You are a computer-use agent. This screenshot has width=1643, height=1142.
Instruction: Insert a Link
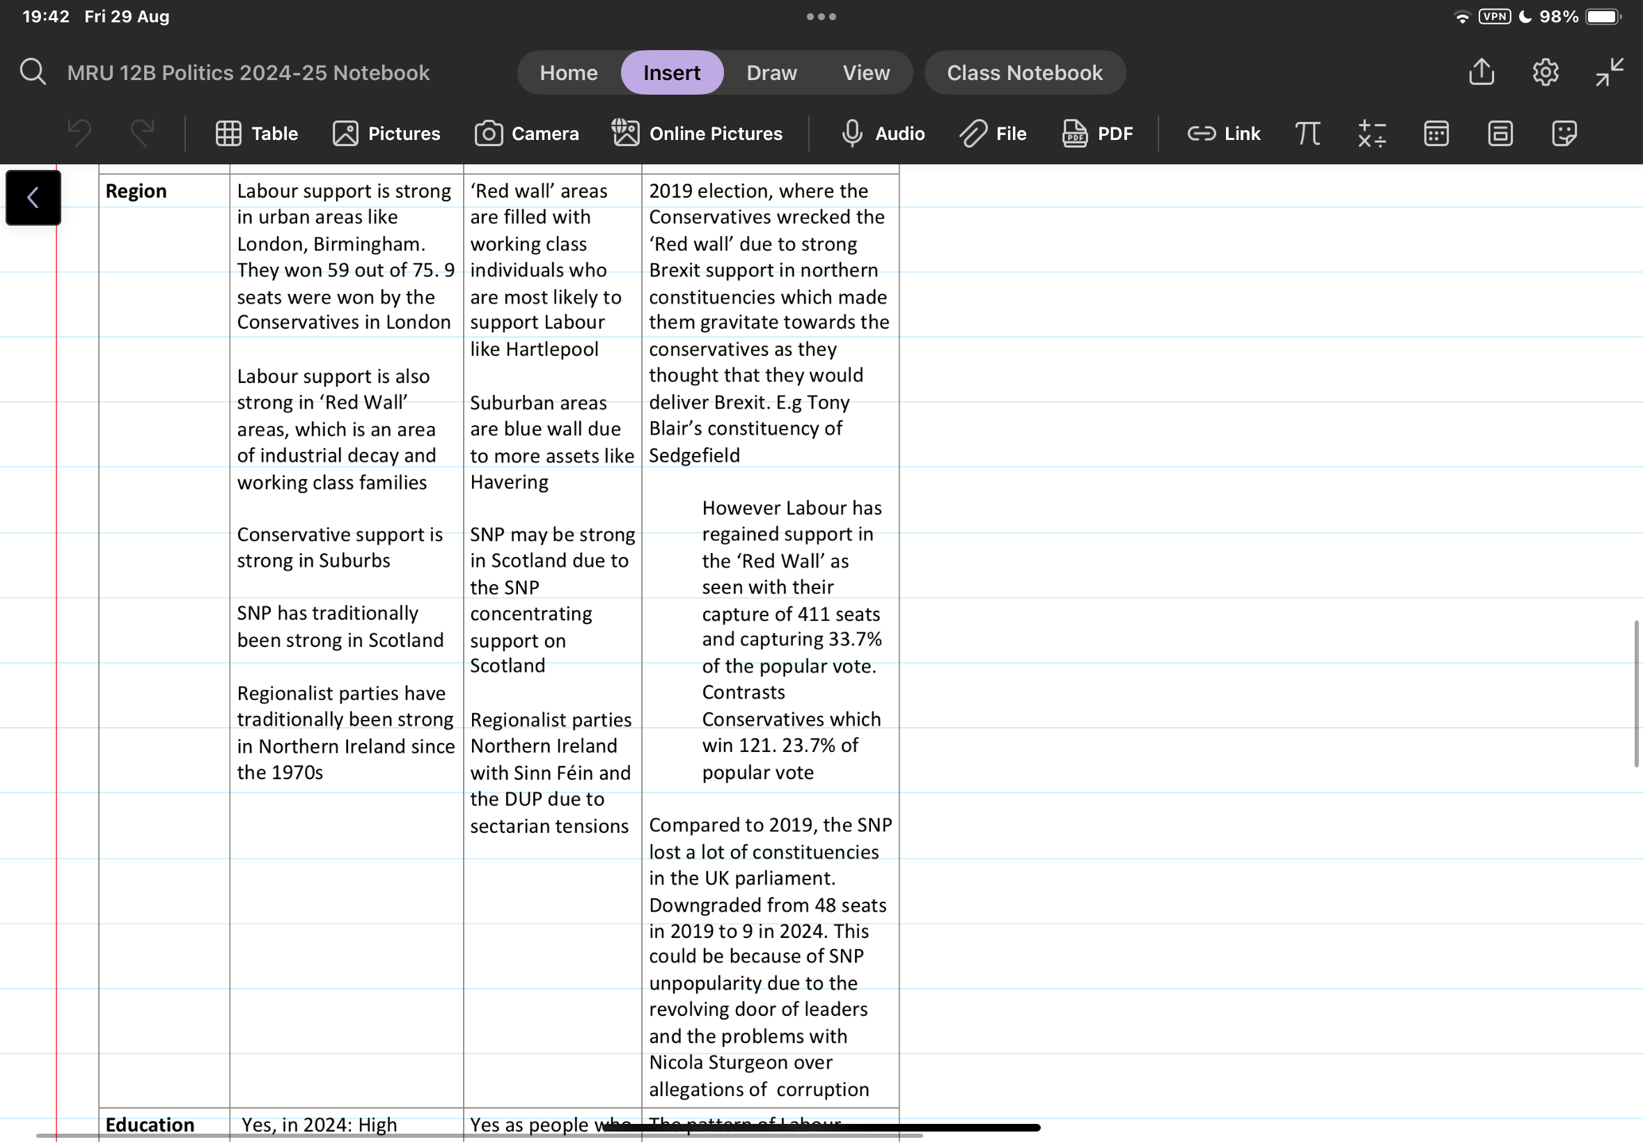(1224, 134)
